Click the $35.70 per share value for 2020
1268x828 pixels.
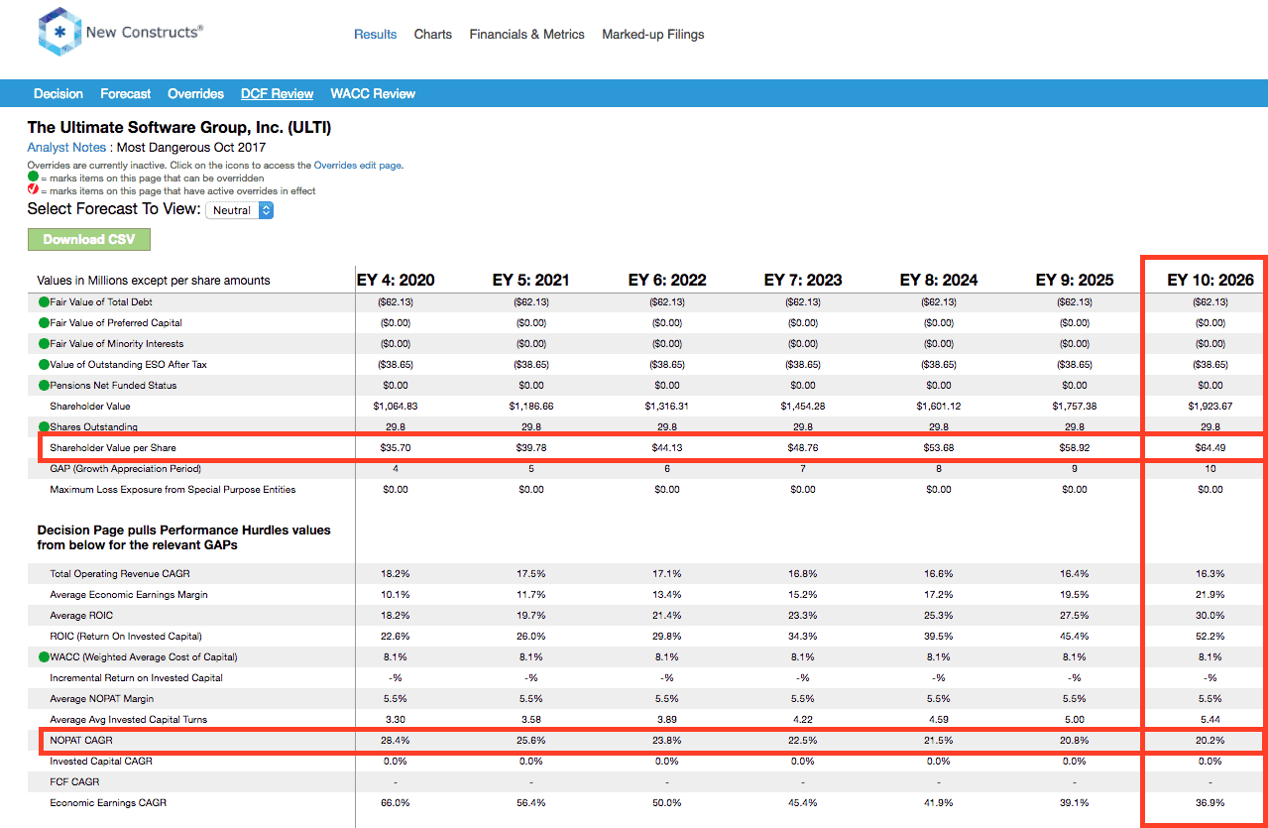[396, 447]
